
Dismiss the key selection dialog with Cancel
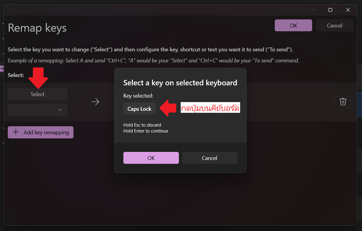pos(209,158)
